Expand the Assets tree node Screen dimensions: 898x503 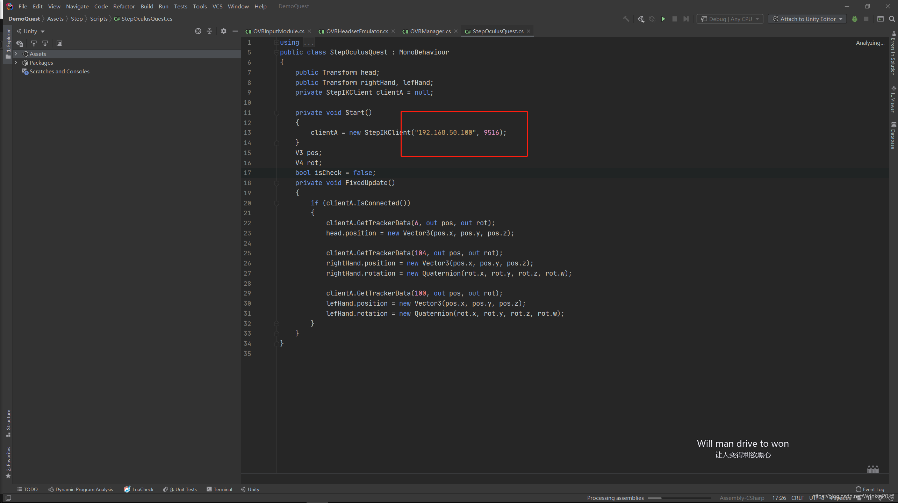(16, 54)
